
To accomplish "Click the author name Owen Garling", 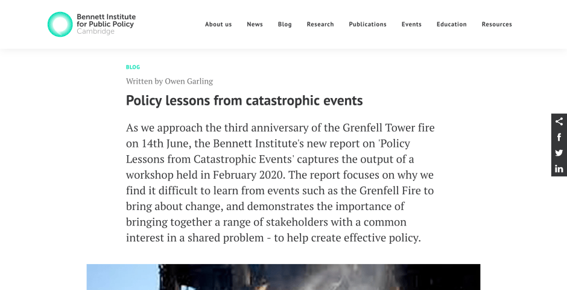I will tap(189, 81).
